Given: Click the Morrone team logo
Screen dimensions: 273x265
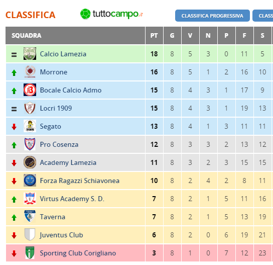Looking at the screenshot, I should point(30,72).
